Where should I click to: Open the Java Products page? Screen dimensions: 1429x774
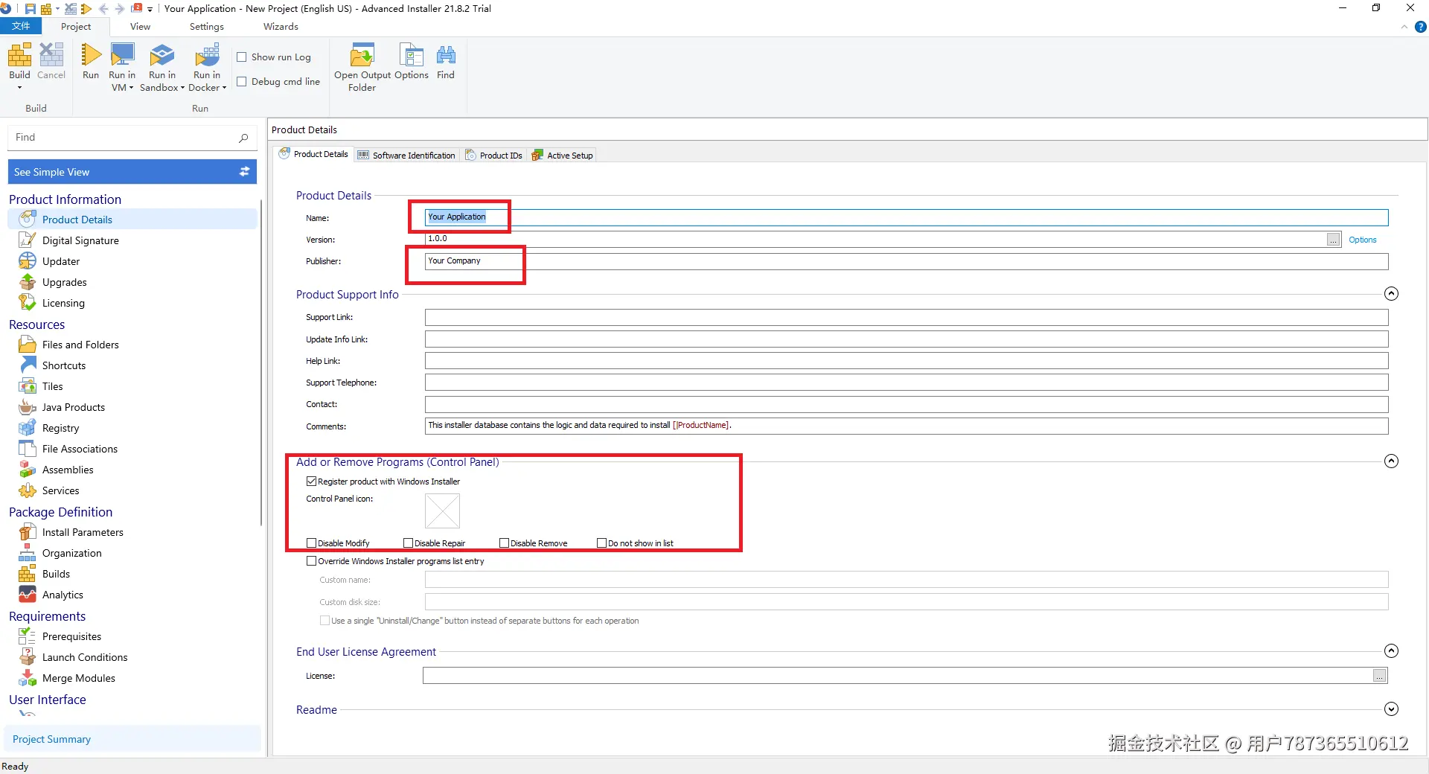(x=74, y=407)
